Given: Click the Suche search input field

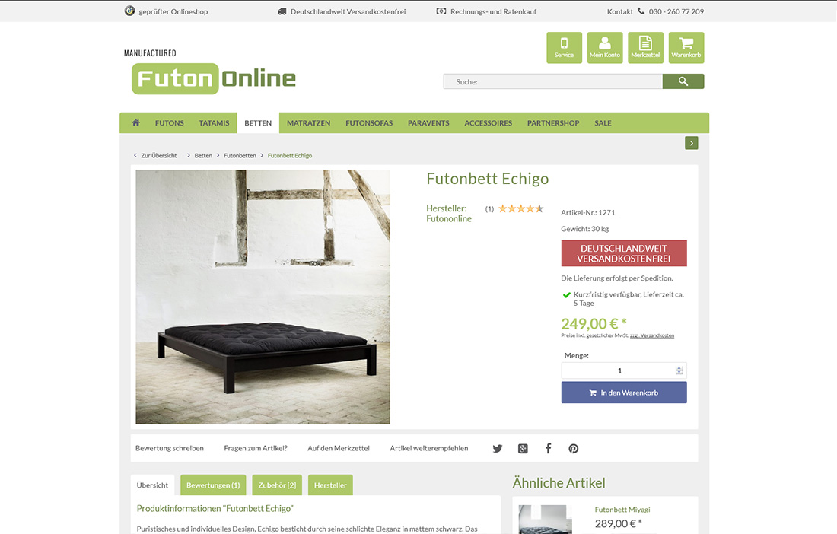Looking at the screenshot, I should pyautogui.click(x=552, y=81).
